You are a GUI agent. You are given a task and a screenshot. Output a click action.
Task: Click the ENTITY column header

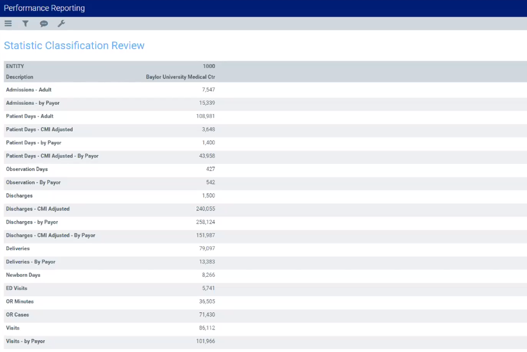(15, 66)
